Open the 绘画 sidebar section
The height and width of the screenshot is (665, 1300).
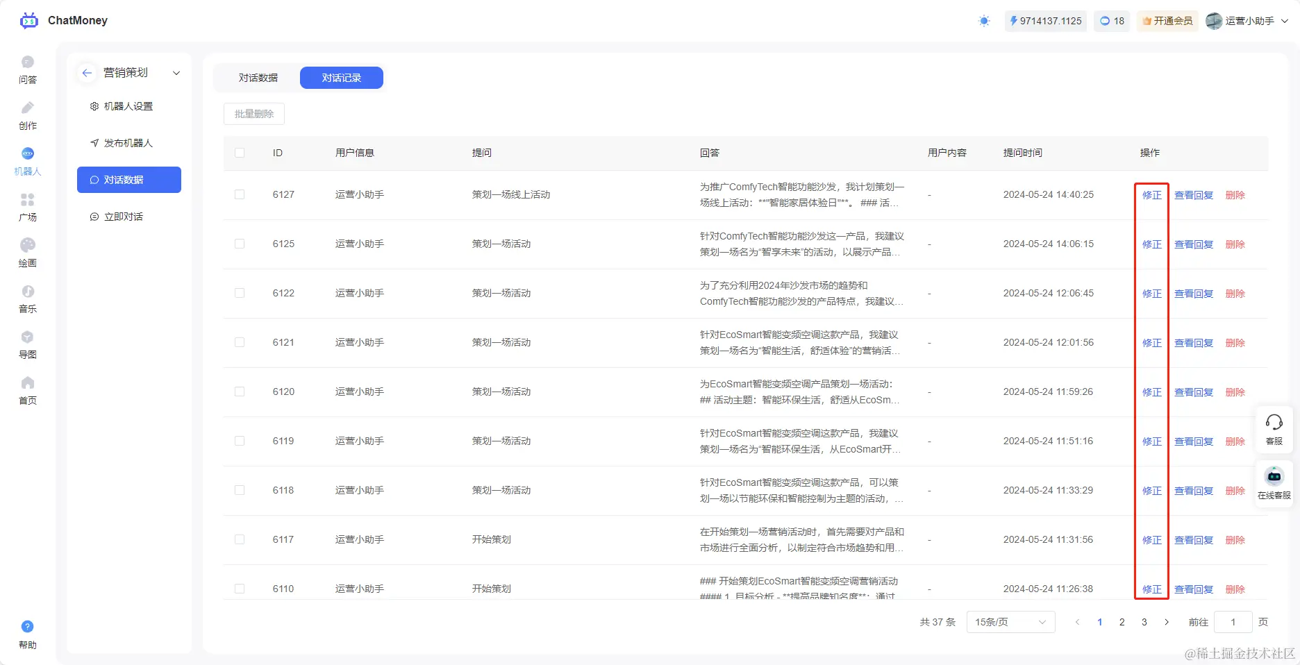click(x=28, y=253)
